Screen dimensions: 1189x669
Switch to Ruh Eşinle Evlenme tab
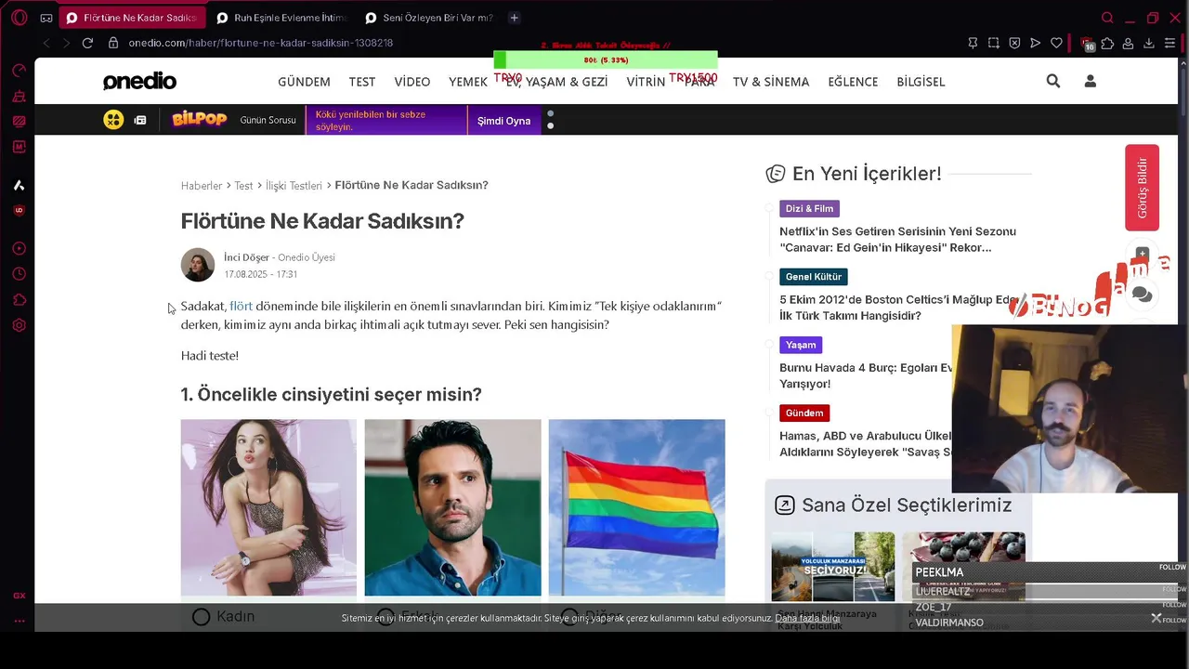[281, 18]
